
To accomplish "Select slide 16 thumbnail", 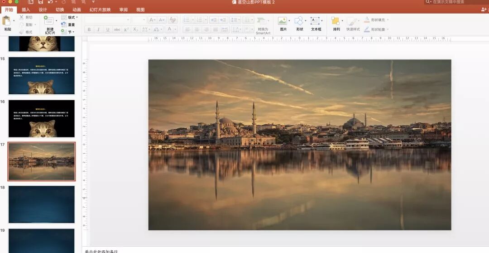I will 42,119.
